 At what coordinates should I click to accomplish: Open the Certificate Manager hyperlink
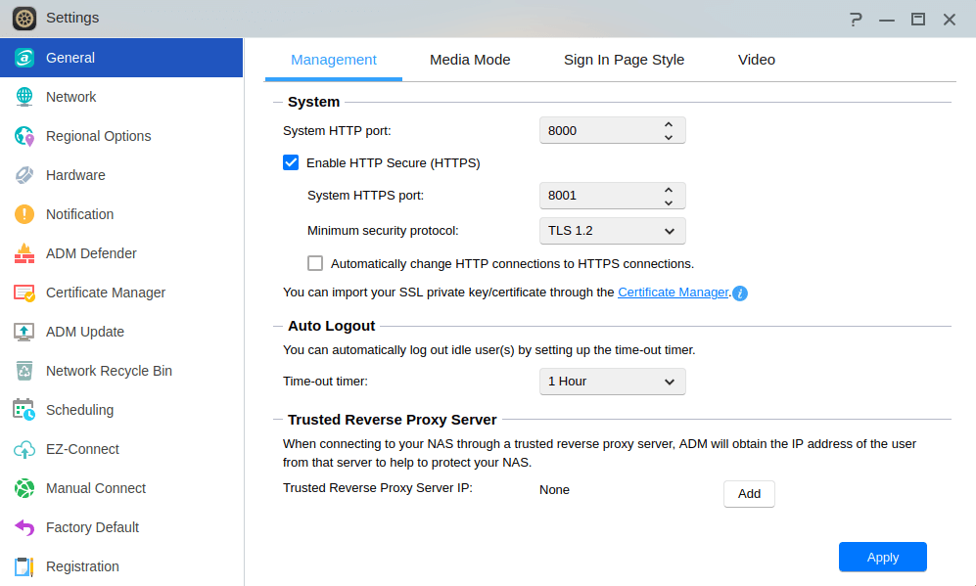point(673,293)
